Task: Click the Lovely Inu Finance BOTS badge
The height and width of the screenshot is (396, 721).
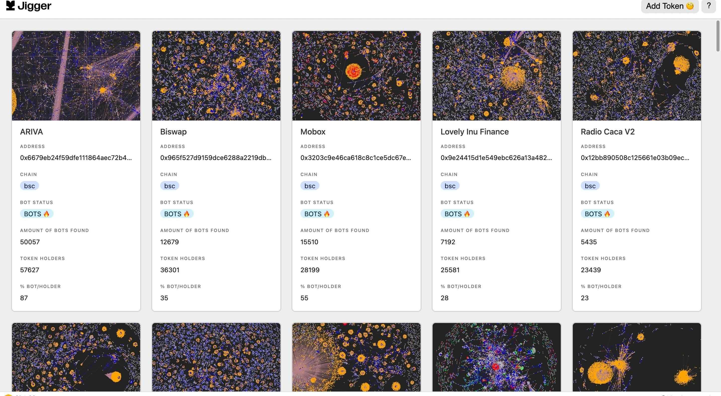Action: 457,214
